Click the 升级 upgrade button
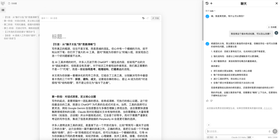Screen dimensions: 280x140 click(x=156, y=18)
